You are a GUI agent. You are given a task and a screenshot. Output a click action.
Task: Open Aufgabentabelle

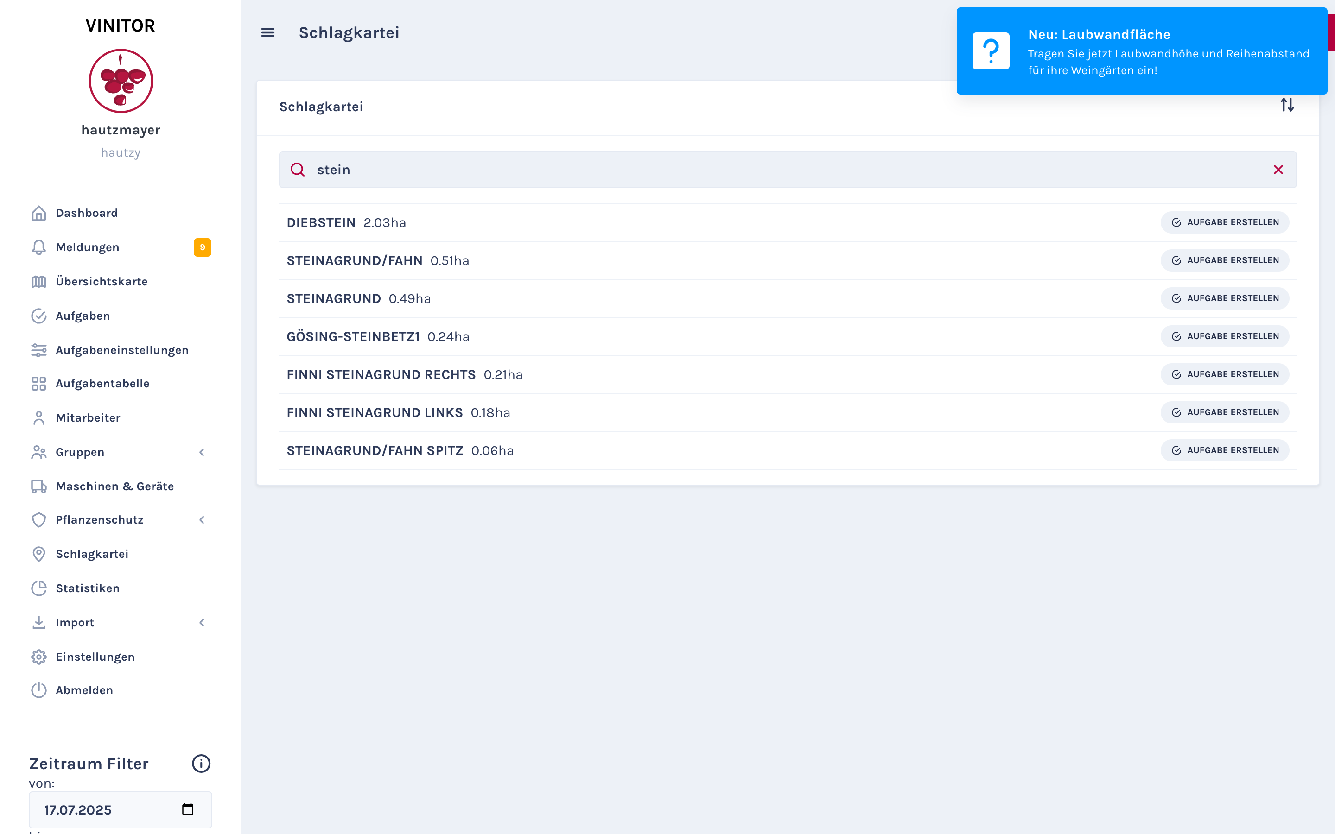pyautogui.click(x=102, y=383)
